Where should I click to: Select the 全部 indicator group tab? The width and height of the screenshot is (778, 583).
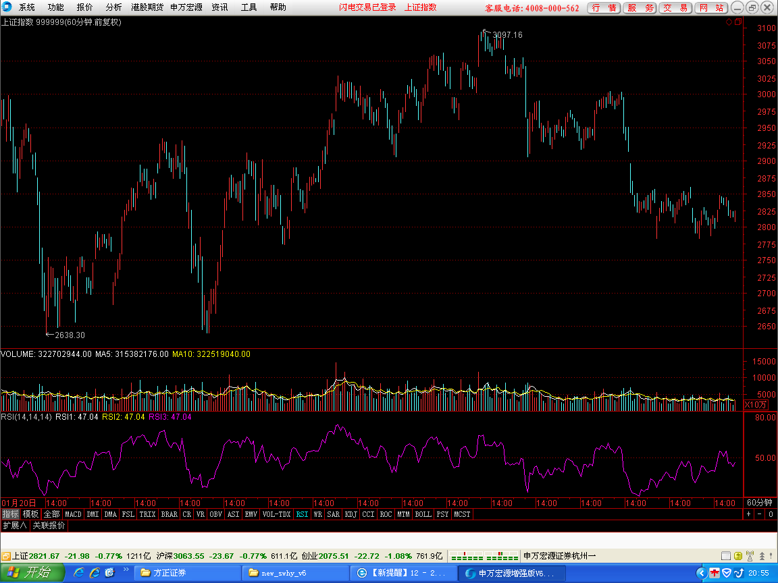pos(51,514)
